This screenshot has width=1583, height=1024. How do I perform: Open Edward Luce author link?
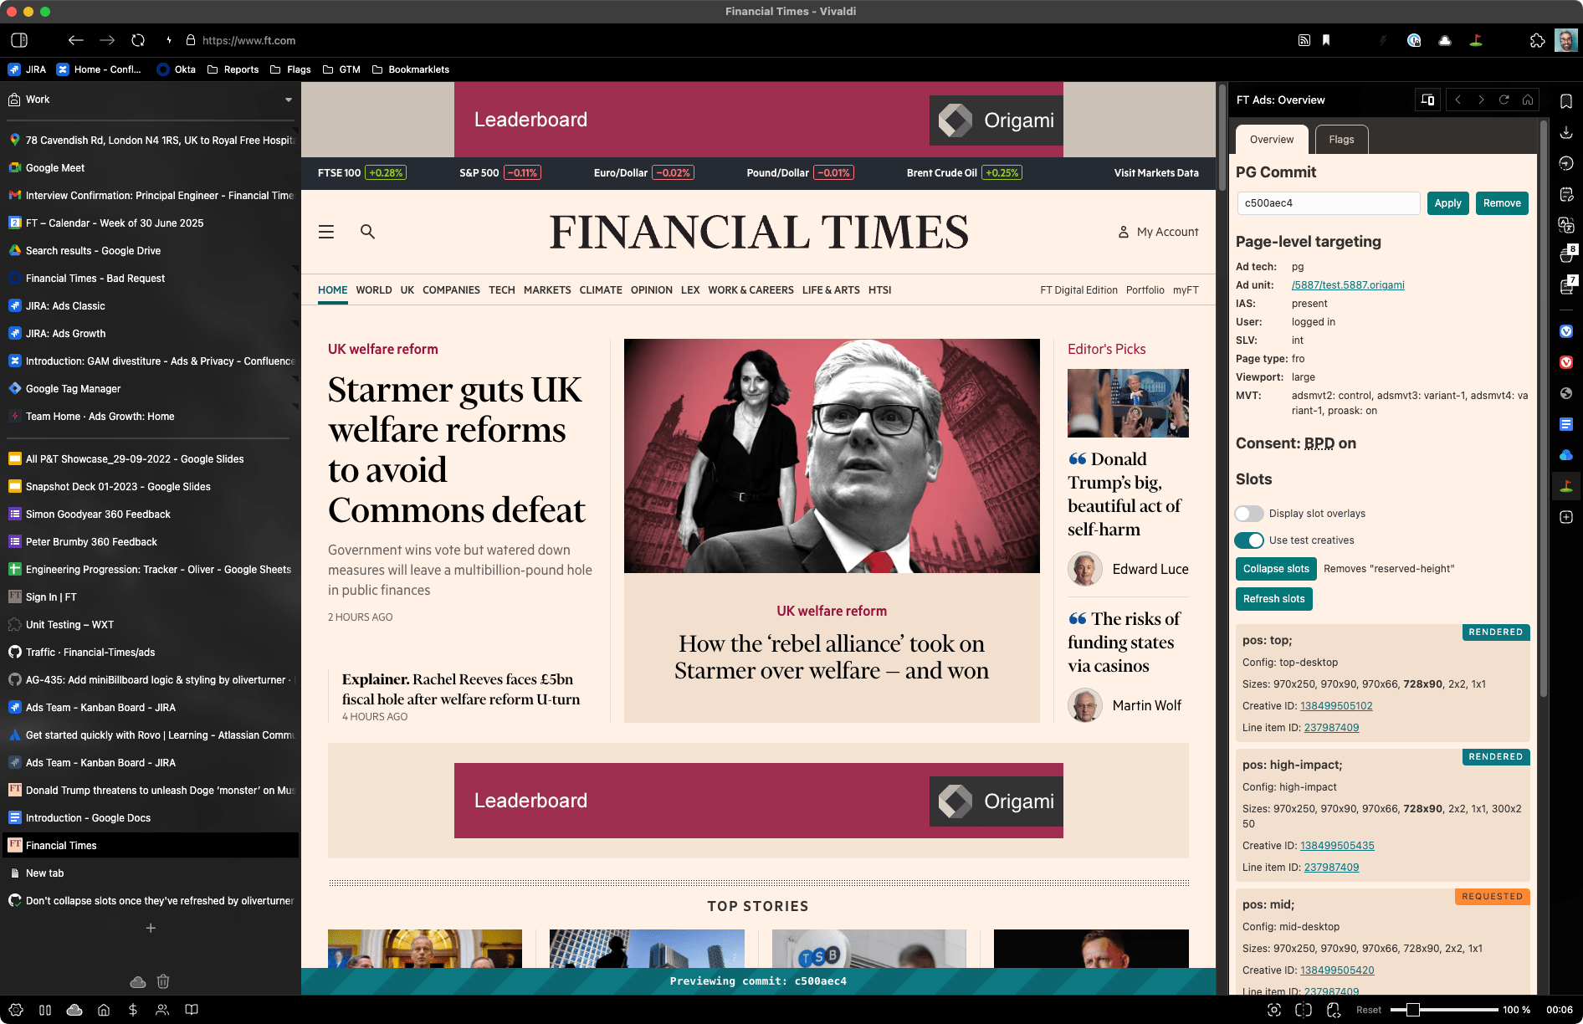click(x=1150, y=569)
